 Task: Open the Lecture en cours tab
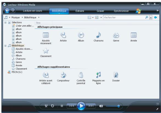[32, 11]
